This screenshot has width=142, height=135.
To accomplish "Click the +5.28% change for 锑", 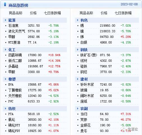I will (126, 37).
